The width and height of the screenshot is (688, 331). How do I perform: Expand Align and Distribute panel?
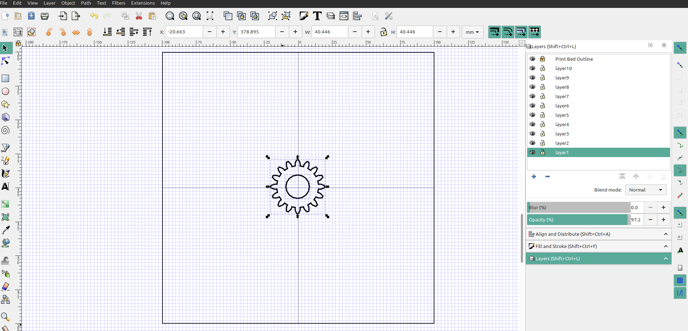tap(599, 234)
